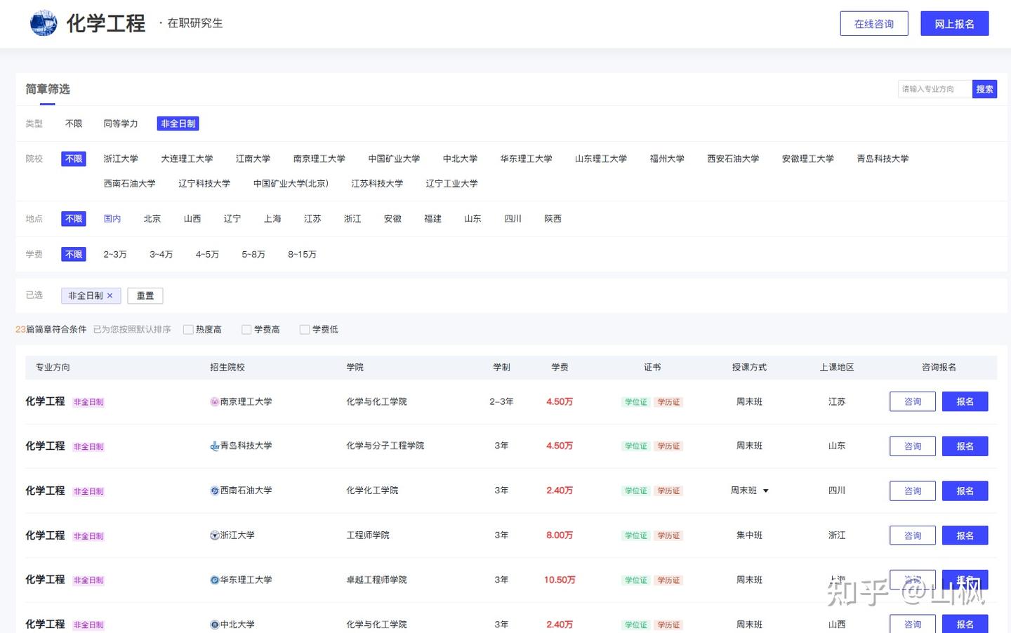
Task: Select 不限 in the 地点 filter row
Action: click(74, 219)
